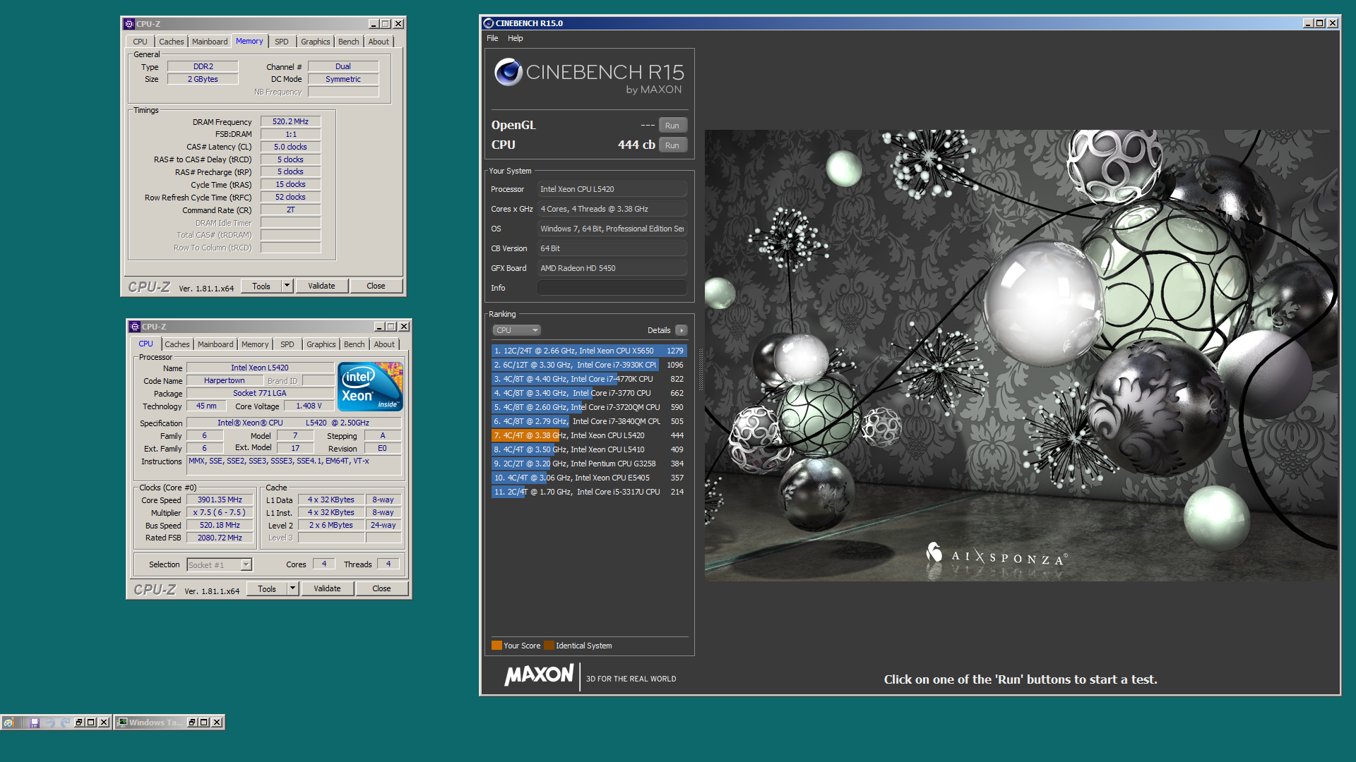Open the File menu in Cinebench
The width and height of the screenshot is (1356, 762).
(x=492, y=38)
